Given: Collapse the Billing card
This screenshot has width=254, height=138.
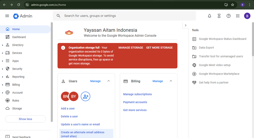Looking at the screenshot, I should click(x=171, y=81).
